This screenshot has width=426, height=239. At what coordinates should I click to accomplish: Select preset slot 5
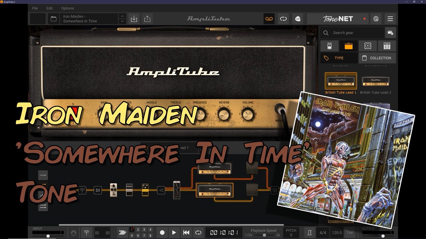[132, 236]
